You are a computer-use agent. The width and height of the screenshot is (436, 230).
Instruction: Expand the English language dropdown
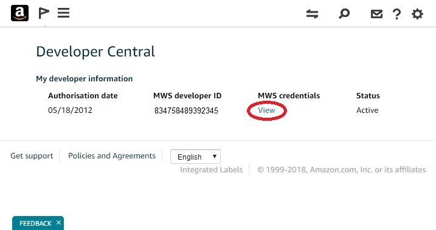[x=195, y=157]
